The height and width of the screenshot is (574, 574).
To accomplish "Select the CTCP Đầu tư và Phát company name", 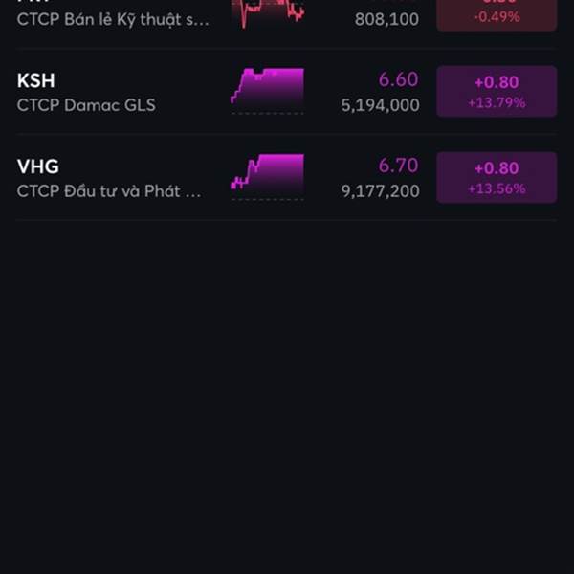I will 109,191.
